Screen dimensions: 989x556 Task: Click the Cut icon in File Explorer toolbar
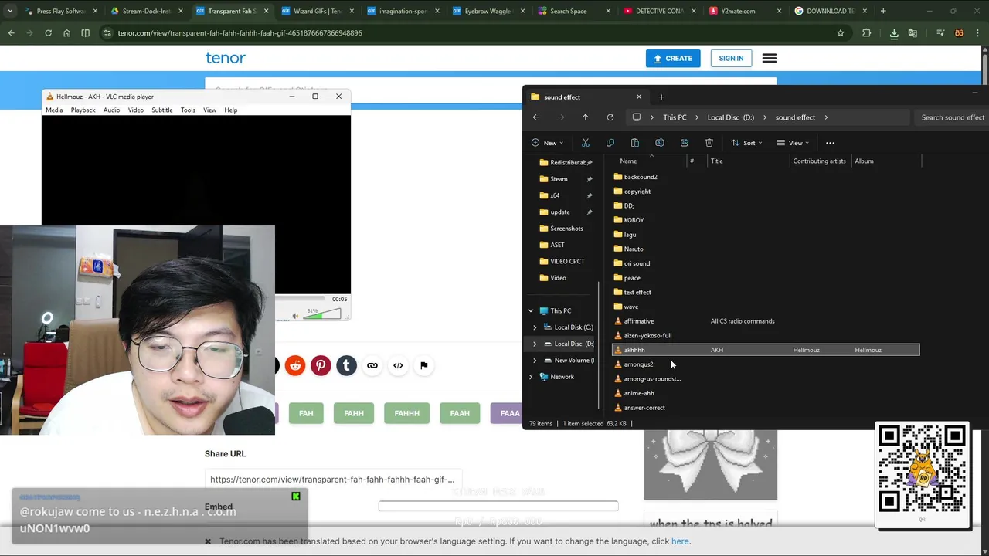(586, 143)
